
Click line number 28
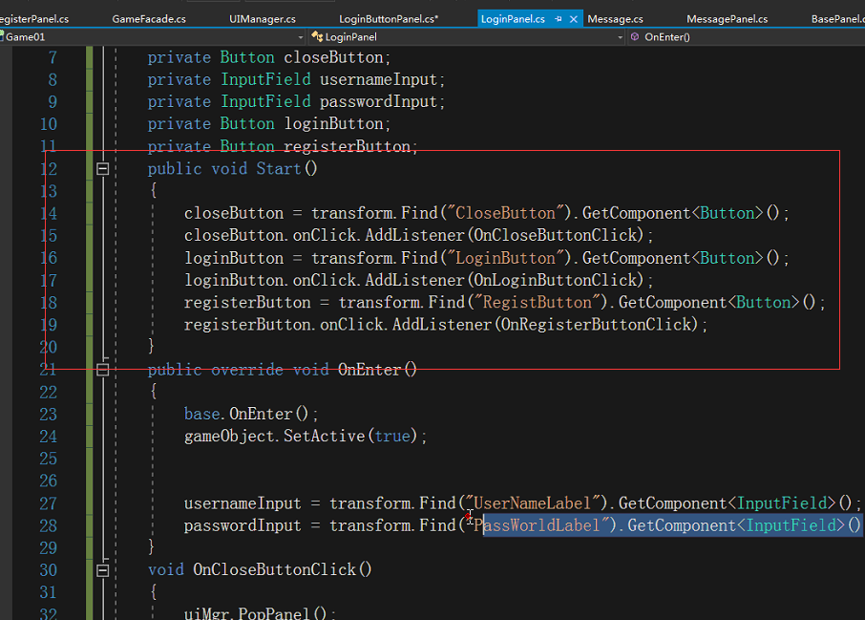tap(49, 525)
